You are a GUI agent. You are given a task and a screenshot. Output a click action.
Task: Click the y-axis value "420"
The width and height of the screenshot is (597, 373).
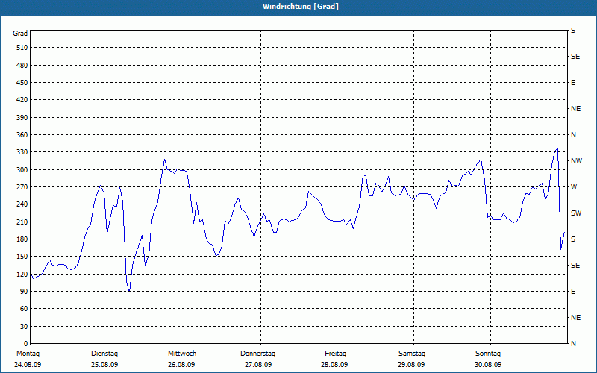coord(22,100)
